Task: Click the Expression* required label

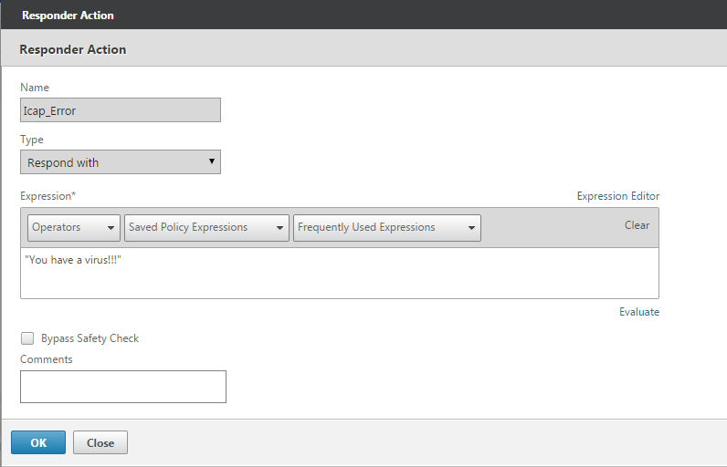Action: click(47, 196)
